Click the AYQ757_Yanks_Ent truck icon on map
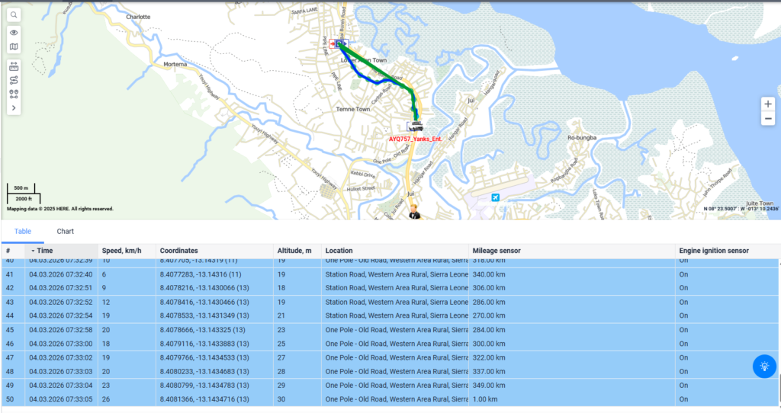 click(x=416, y=126)
